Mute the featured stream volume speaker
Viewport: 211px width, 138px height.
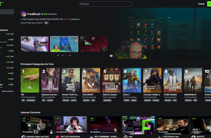pos(111,56)
